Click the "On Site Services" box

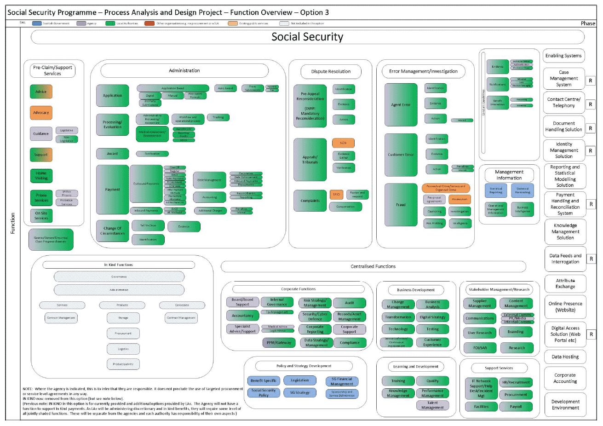tap(41, 216)
